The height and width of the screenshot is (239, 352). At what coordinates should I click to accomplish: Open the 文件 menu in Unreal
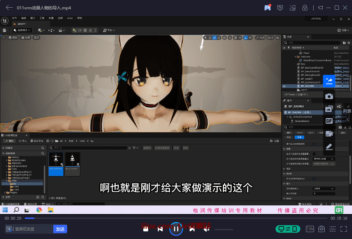click(x=14, y=18)
